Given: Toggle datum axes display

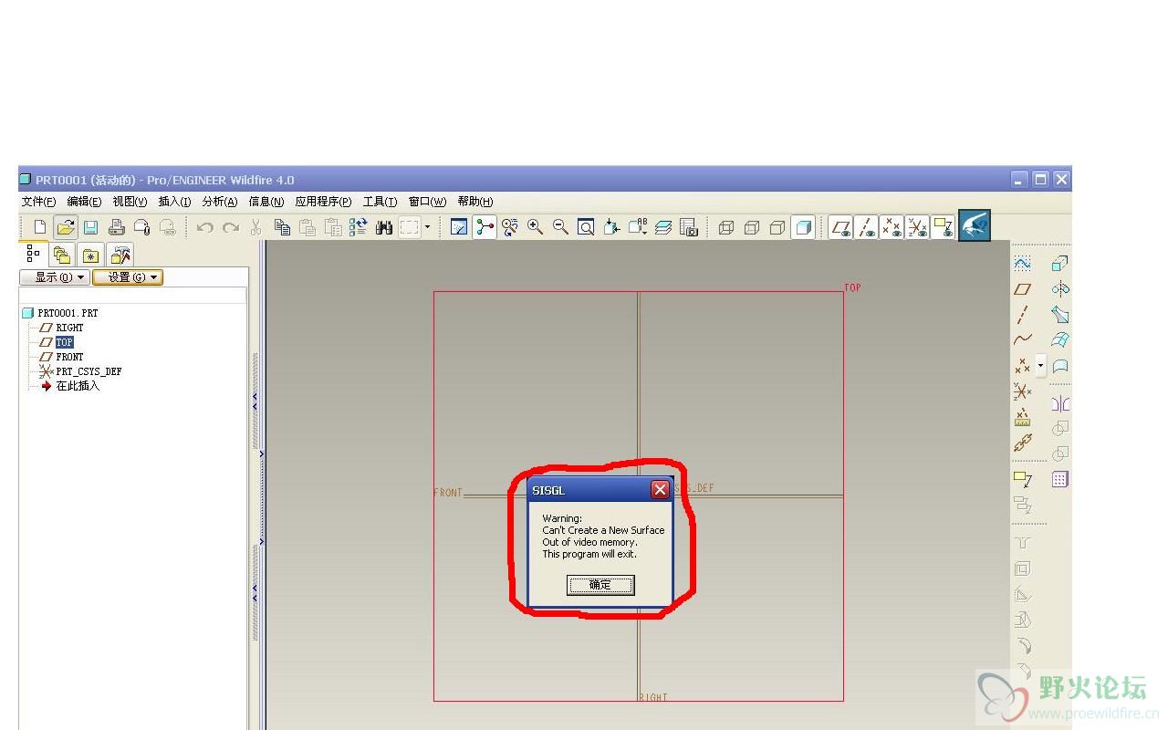Looking at the screenshot, I should 867,227.
